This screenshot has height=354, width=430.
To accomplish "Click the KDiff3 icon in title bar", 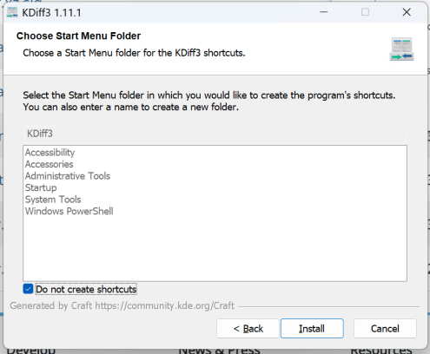I will pos(12,12).
